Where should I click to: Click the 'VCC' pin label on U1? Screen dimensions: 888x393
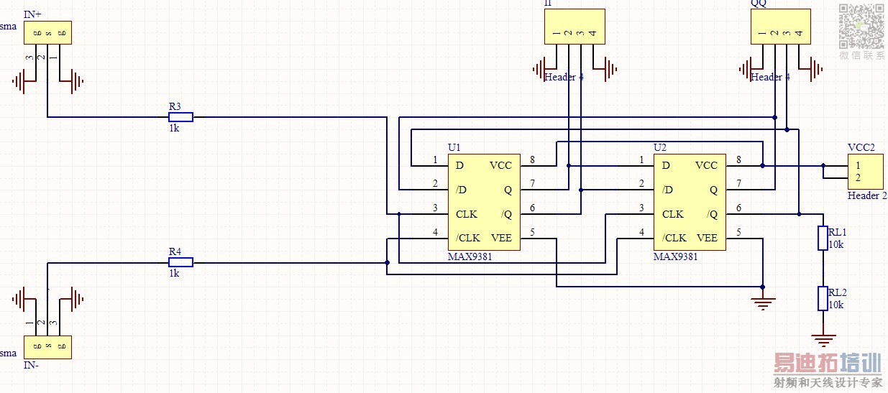[x=501, y=165]
